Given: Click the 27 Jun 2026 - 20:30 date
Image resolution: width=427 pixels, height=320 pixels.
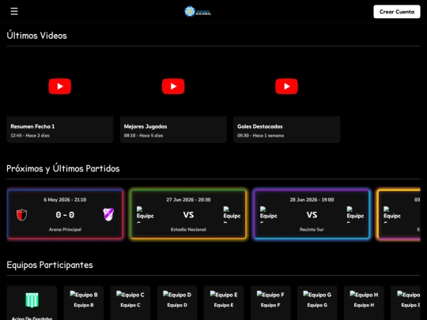Looking at the screenshot, I should pos(188,200).
